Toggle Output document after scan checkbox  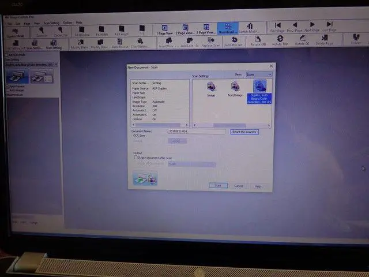(135, 158)
